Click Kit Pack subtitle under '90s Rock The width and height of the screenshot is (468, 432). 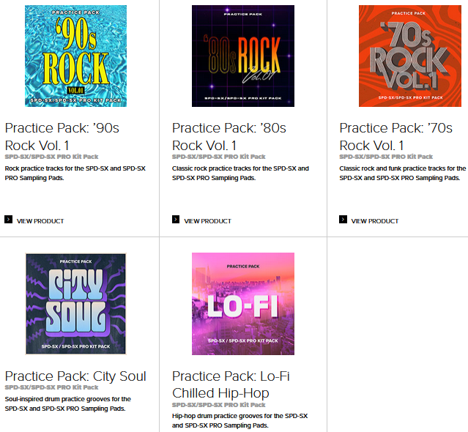52,157
